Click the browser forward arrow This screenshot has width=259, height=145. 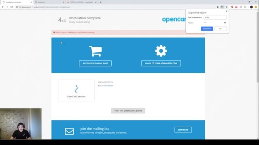point(7,7)
